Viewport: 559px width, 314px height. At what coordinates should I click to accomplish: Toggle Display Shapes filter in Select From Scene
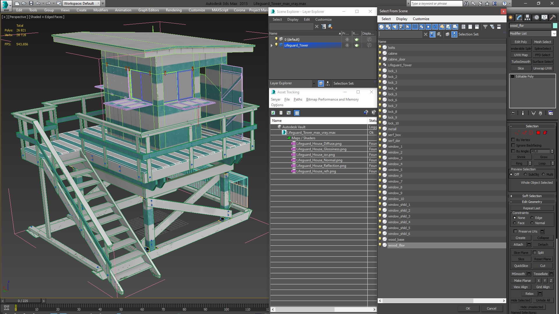coord(388,27)
